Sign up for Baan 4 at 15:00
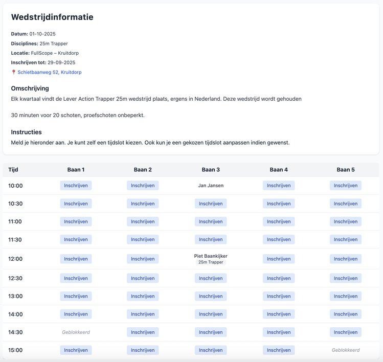The width and height of the screenshot is (383, 362). [x=279, y=350]
